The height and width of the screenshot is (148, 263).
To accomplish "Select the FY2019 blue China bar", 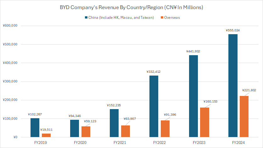I will click(35, 128).
